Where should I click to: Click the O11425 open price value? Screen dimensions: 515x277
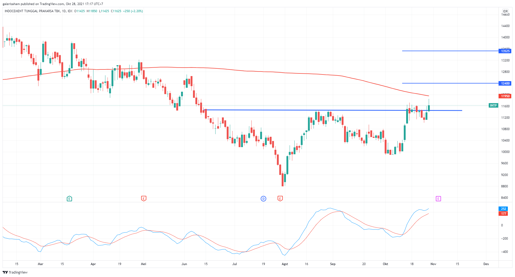coord(79,11)
